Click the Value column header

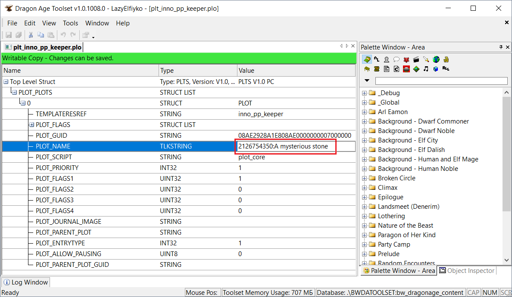[x=296, y=71]
